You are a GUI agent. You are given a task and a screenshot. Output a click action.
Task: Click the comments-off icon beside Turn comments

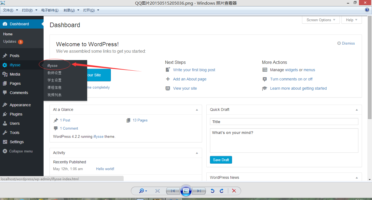[x=265, y=79]
